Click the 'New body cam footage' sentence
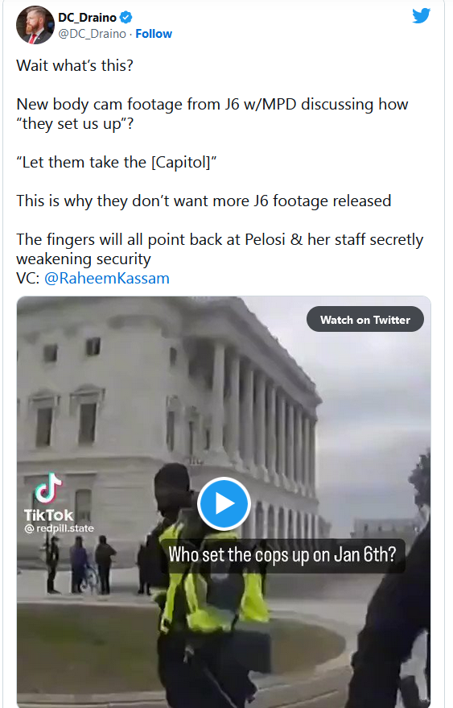 [212, 114]
